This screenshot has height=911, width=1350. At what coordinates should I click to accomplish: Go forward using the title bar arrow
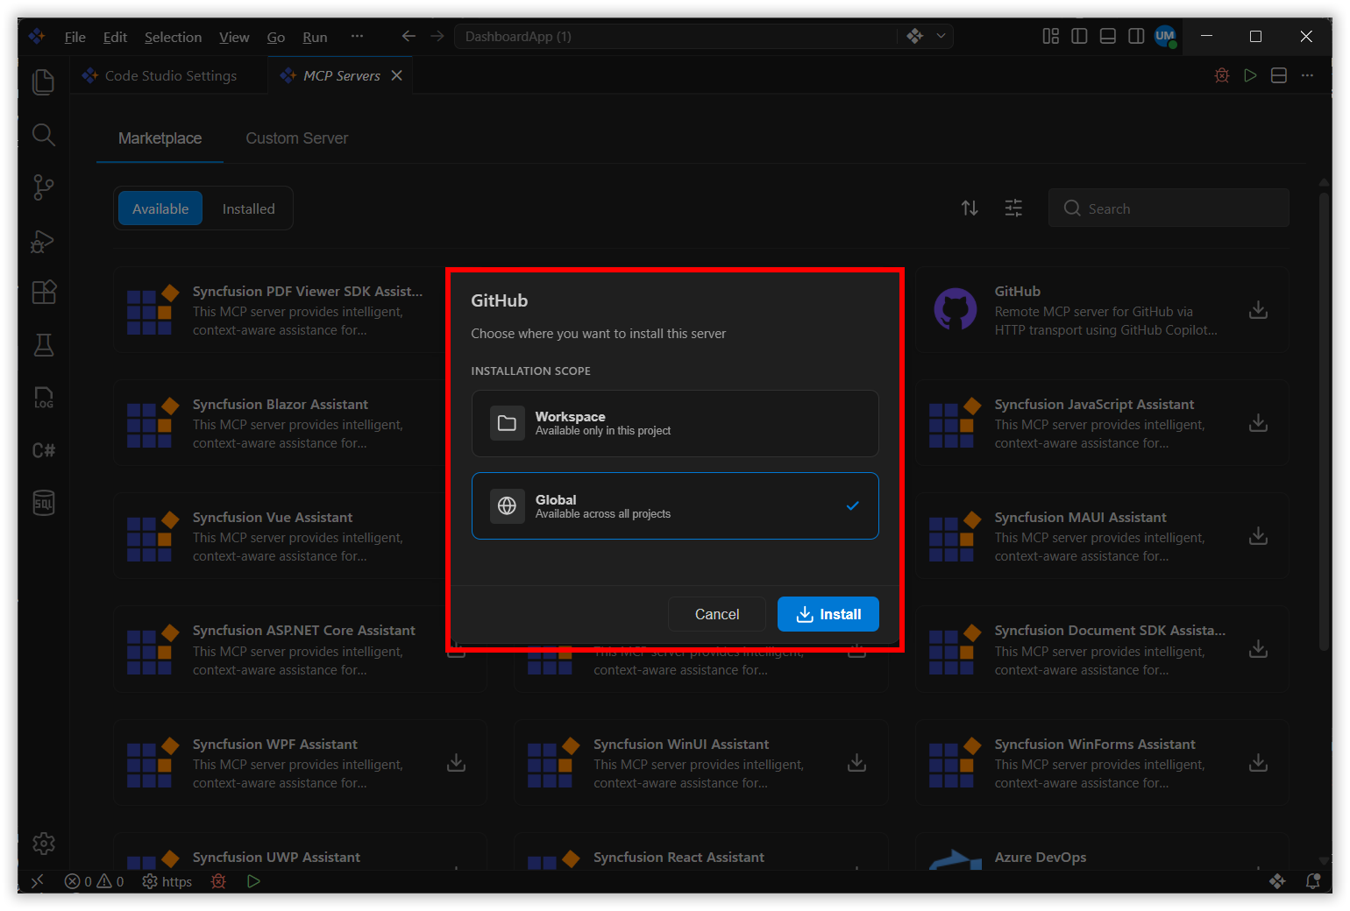[x=437, y=36]
